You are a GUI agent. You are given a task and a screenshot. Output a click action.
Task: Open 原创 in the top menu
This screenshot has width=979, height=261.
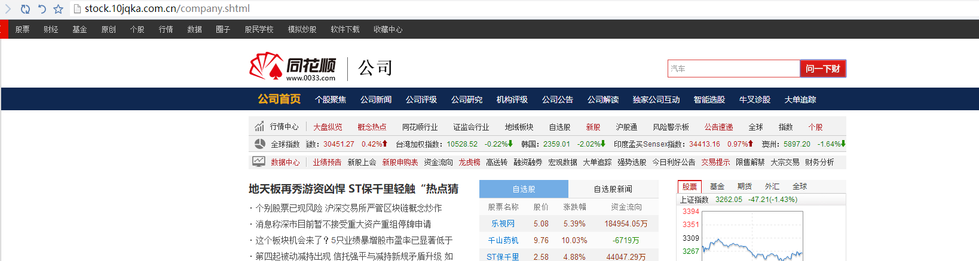(108, 29)
